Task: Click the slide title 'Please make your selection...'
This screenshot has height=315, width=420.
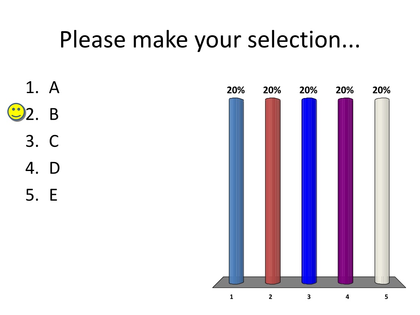Action: pyautogui.click(x=210, y=40)
